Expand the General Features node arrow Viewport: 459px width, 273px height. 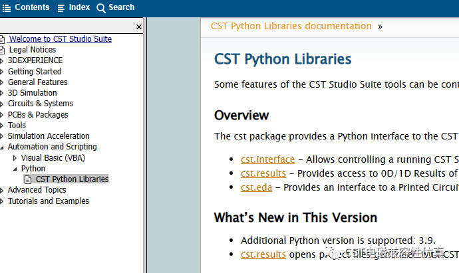click(x=1, y=82)
